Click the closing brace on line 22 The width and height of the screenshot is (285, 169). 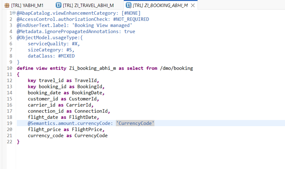point(18,142)
